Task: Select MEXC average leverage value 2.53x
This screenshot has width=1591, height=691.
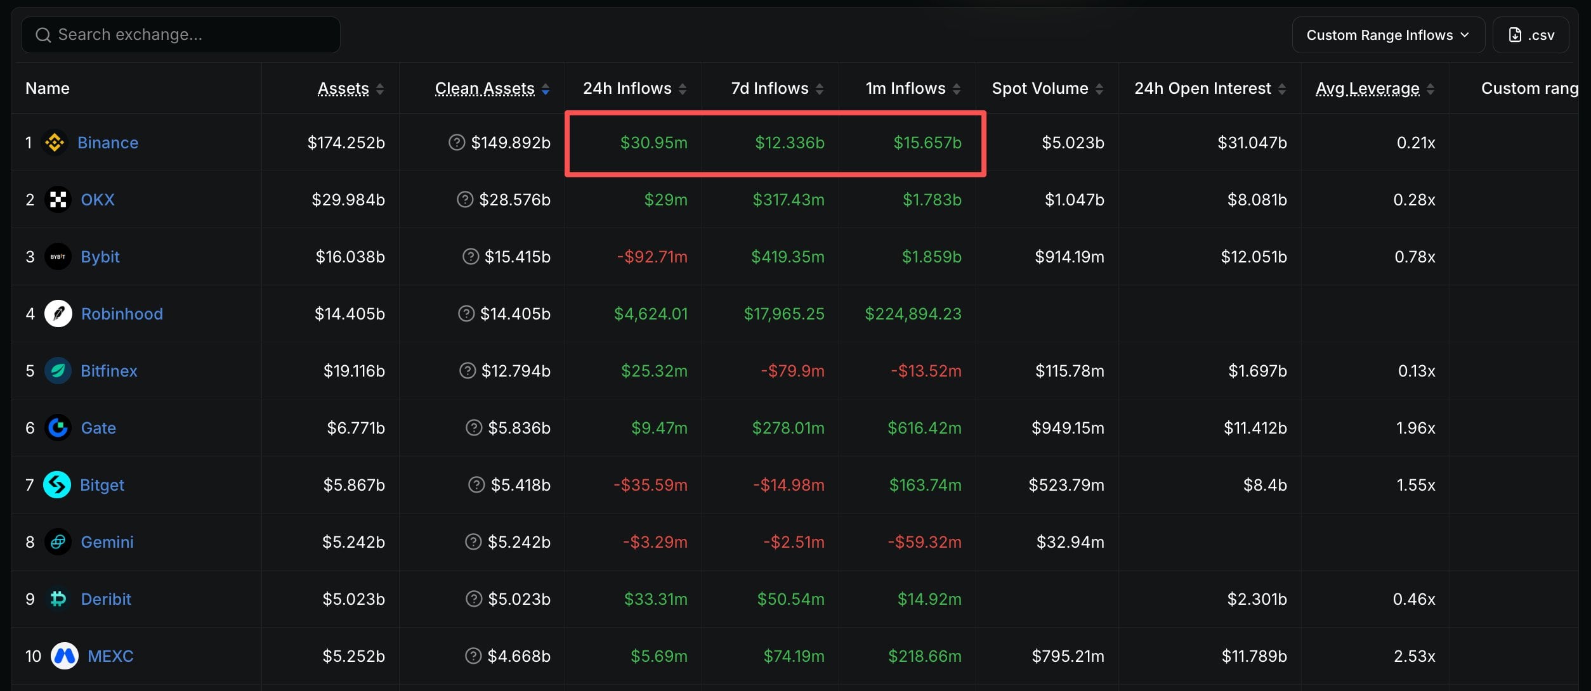Action: pos(1415,656)
